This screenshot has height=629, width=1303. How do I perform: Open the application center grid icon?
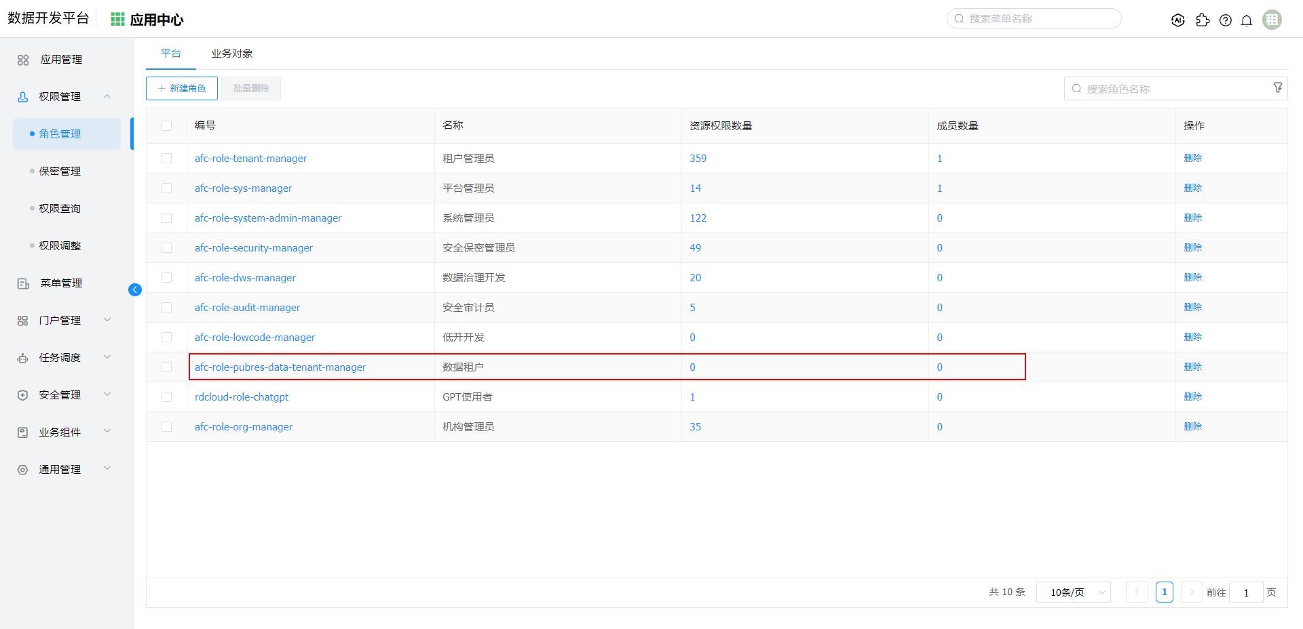click(x=117, y=20)
